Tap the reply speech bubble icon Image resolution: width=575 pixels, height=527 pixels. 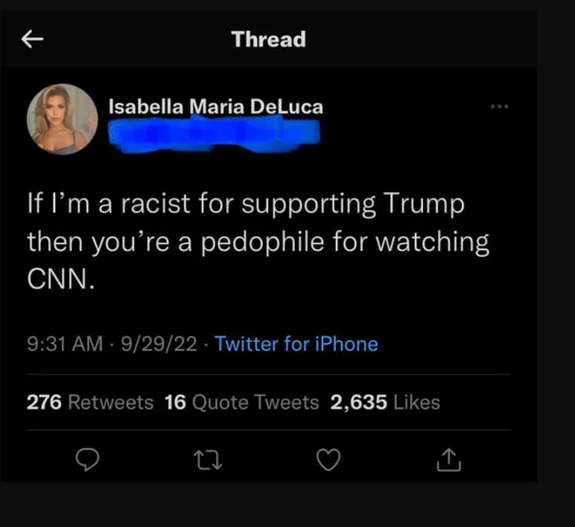point(86,462)
